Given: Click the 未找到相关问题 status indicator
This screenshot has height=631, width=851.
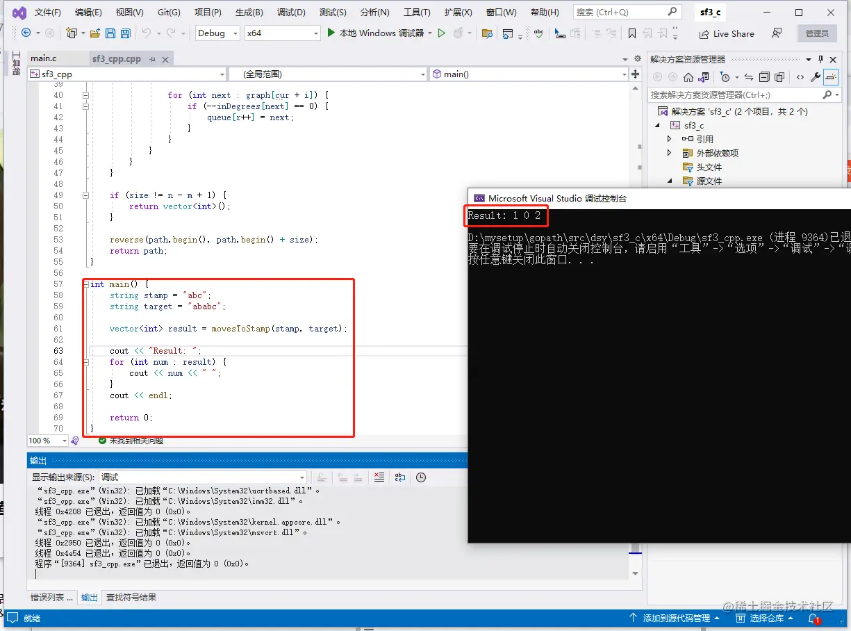Looking at the screenshot, I should (131, 441).
